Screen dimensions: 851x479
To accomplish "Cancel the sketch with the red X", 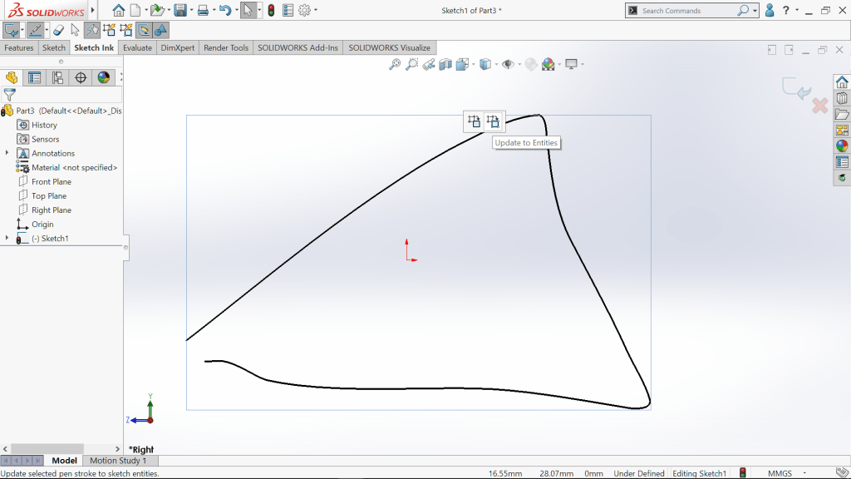I will [819, 106].
